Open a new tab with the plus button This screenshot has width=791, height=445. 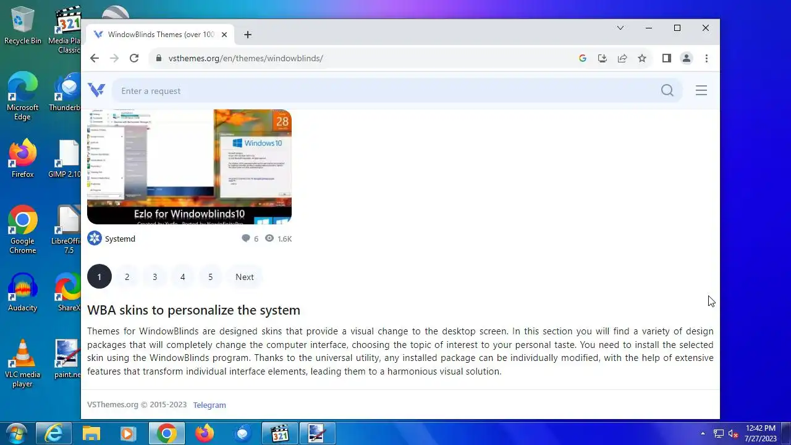pyautogui.click(x=248, y=35)
